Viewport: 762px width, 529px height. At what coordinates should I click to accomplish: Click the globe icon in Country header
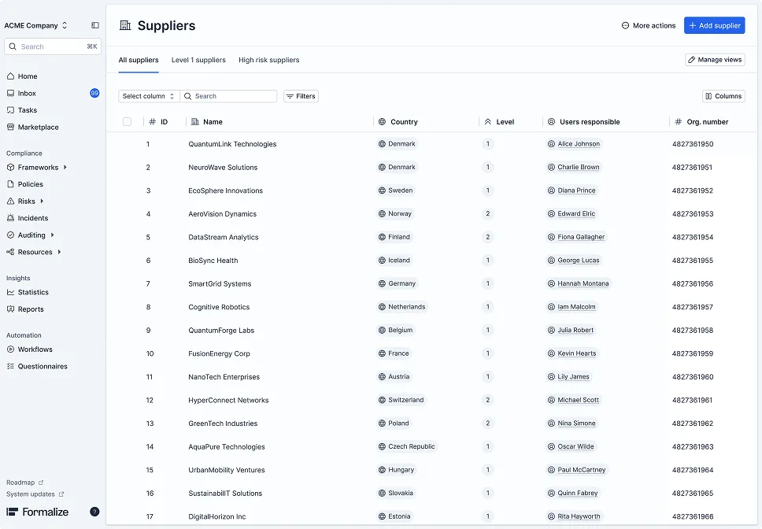(382, 122)
